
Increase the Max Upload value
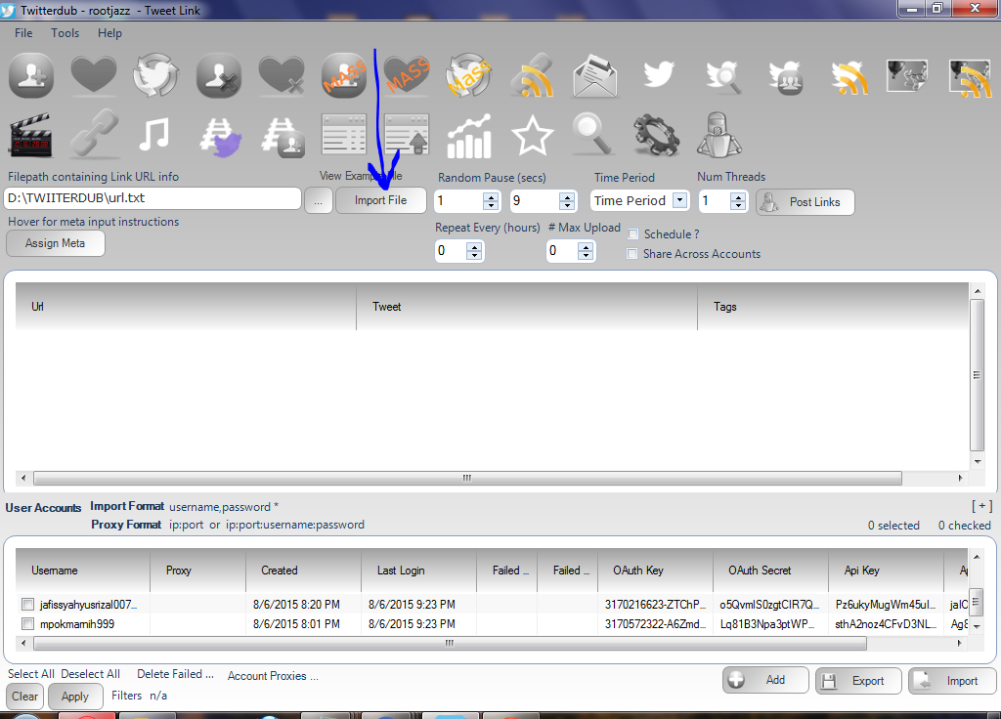[586, 246]
